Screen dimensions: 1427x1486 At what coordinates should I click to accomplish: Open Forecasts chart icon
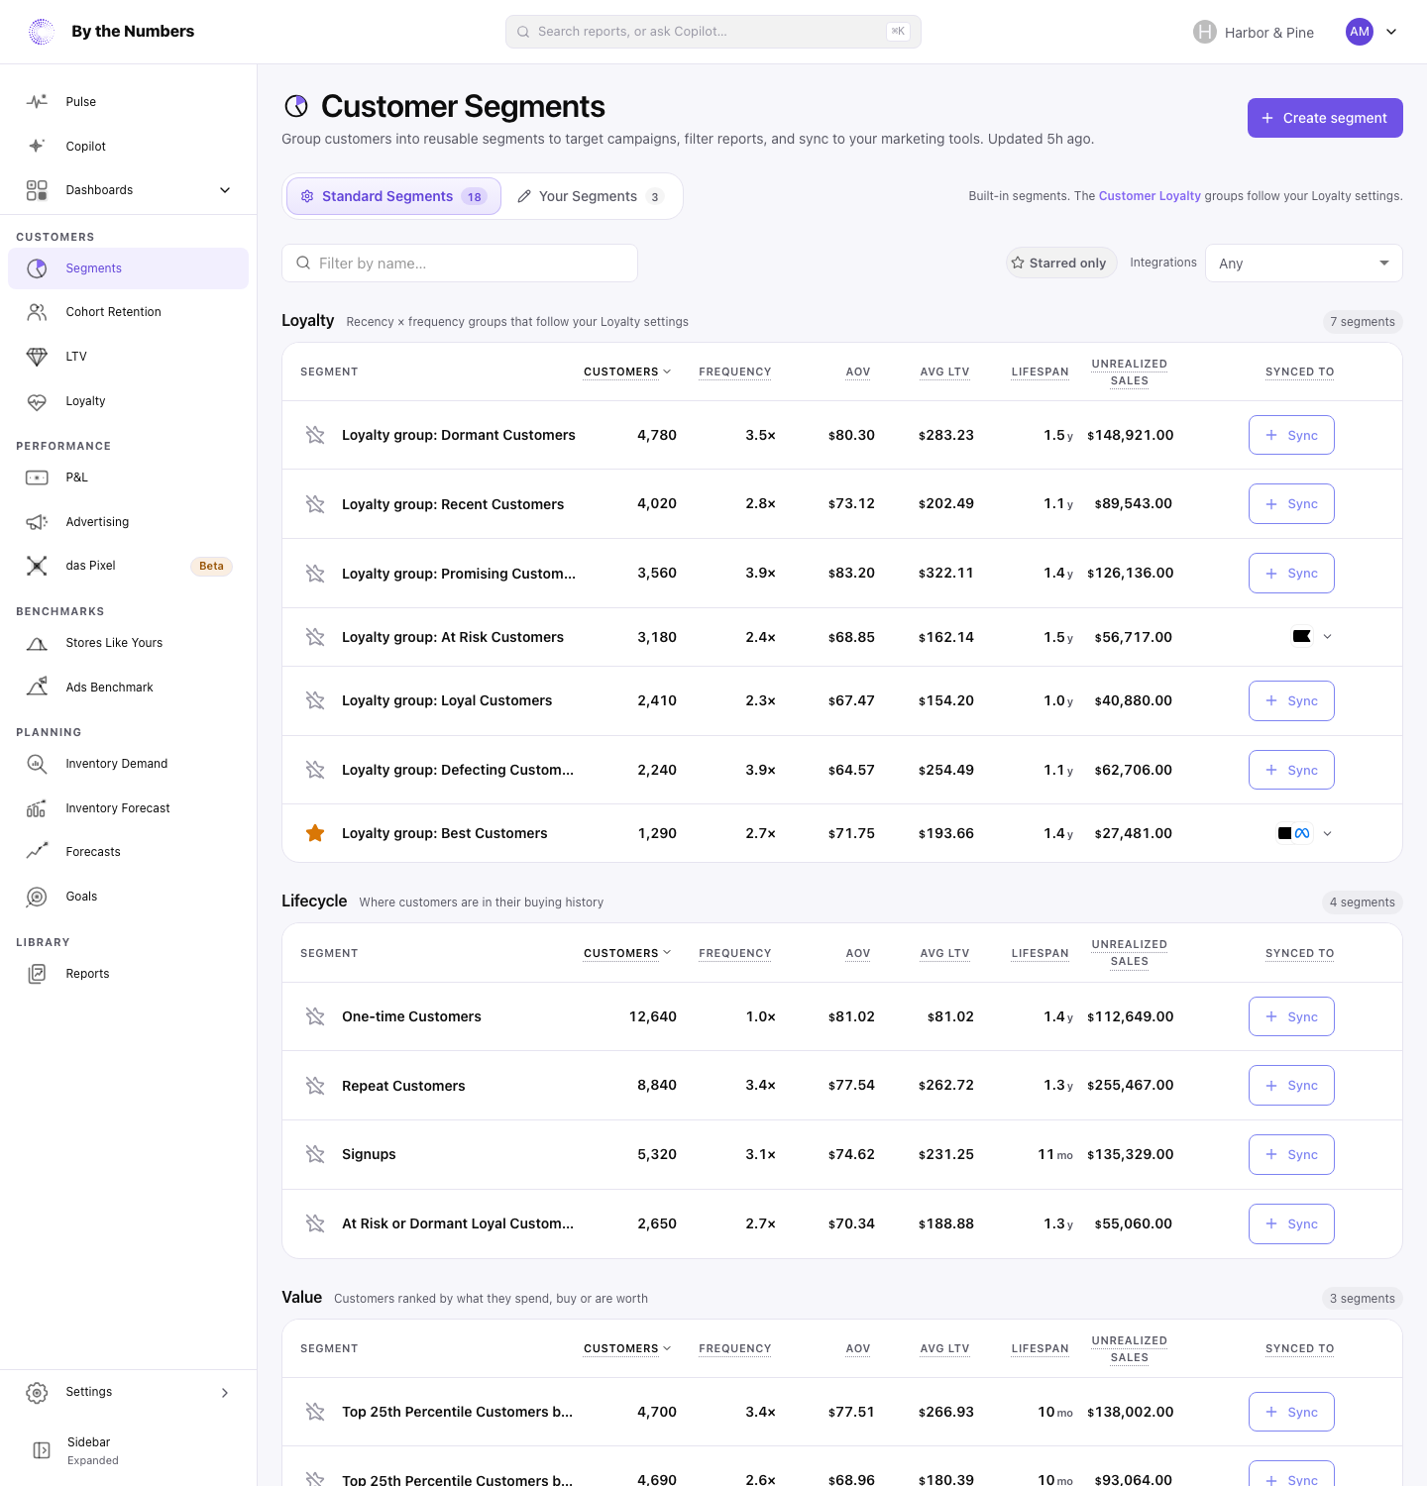point(37,852)
